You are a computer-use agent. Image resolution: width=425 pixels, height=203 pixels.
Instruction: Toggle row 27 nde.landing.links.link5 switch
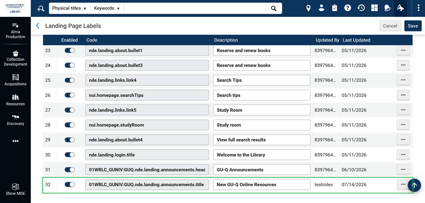[70, 110]
